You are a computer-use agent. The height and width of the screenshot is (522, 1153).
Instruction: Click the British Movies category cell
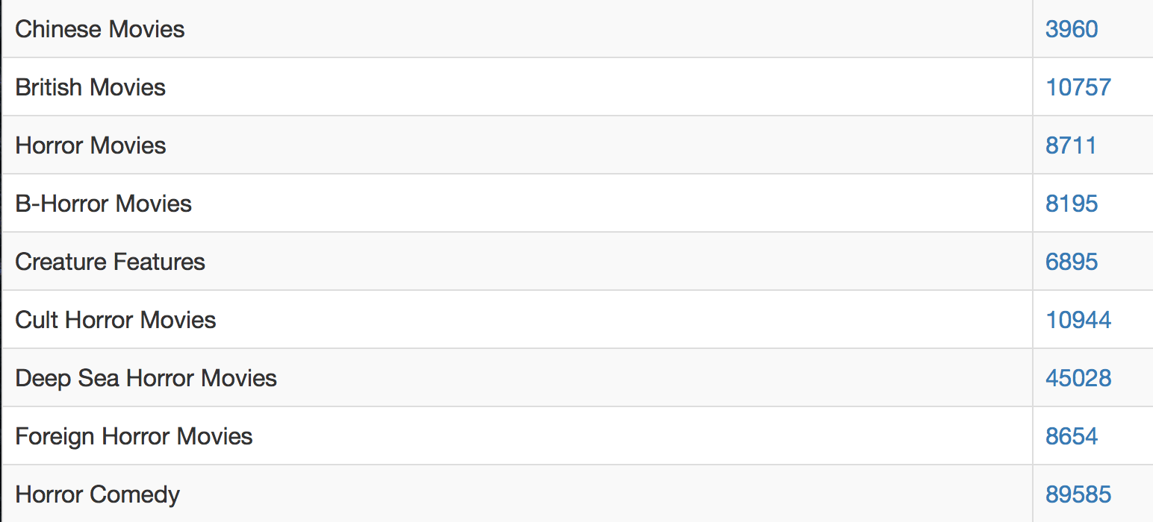point(90,87)
